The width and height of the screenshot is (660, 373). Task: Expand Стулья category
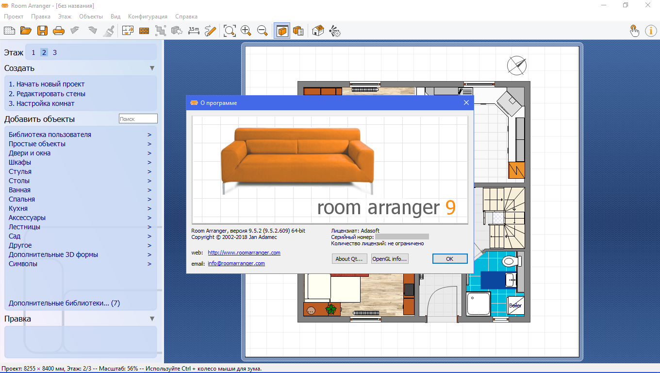tap(80, 171)
